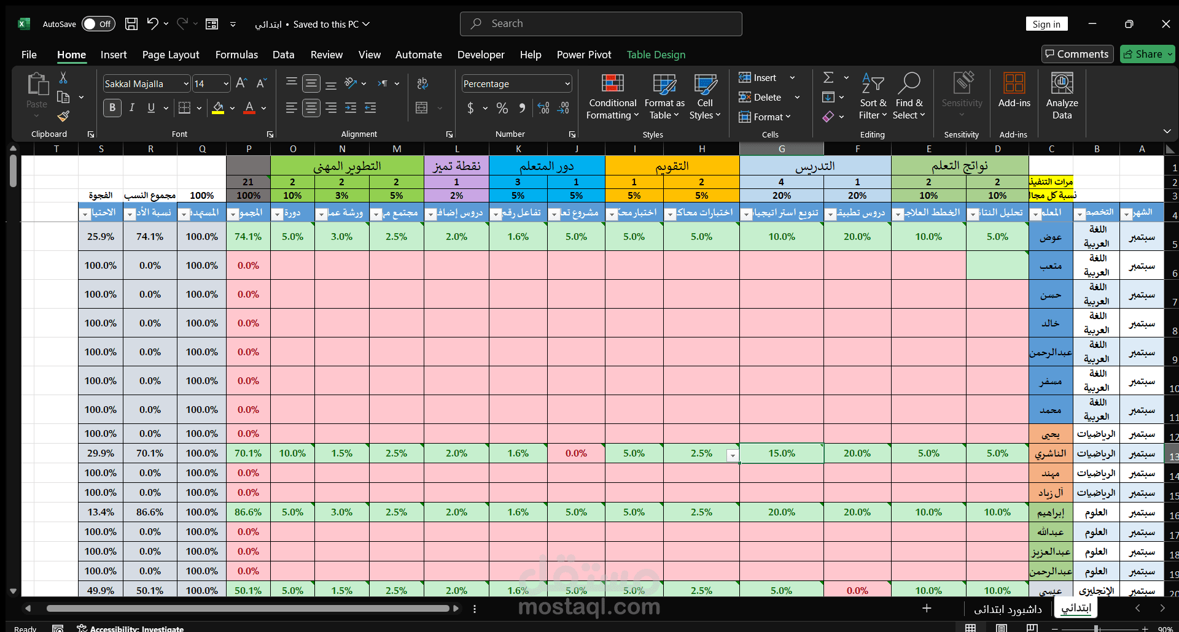Viewport: 1179px width, 632px height.
Task: Click the Sign in button
Action: coord(1046,24)
